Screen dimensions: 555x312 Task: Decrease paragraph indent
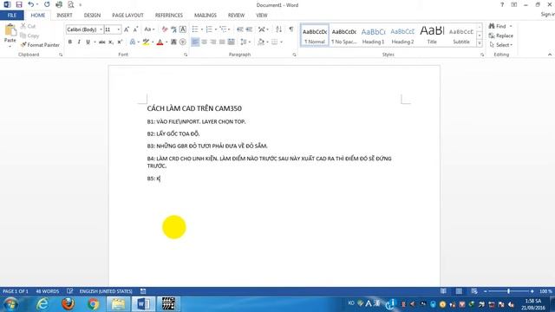tap(239, 29)
